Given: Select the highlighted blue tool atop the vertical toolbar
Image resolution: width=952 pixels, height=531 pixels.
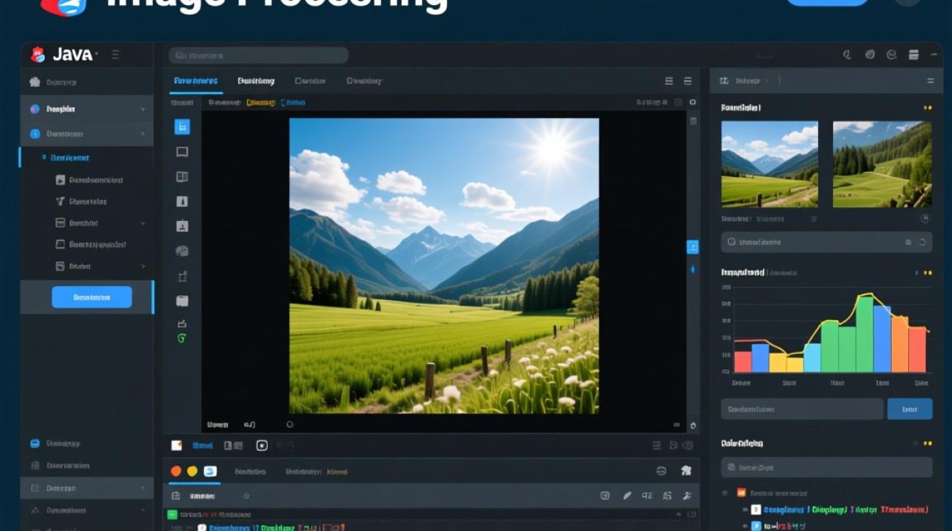Looking at the screenshot, I should 182,127.
